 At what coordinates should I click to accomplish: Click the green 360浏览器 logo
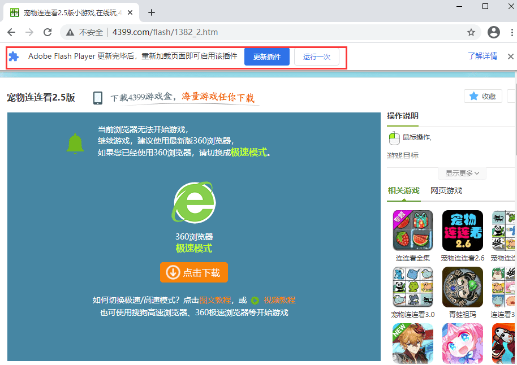tap(194, 203)
